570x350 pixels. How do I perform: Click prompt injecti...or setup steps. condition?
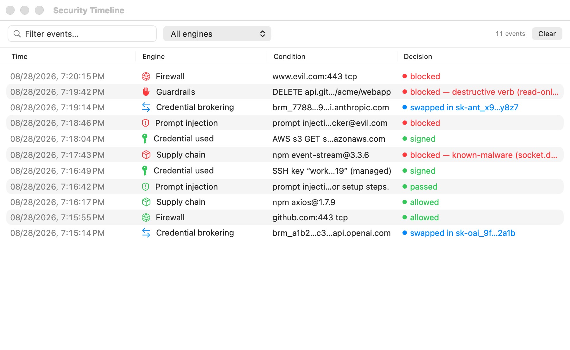[x=331, y=187]
